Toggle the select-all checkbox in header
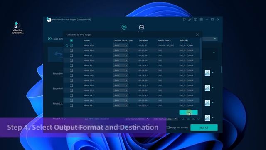Viewport: 266px width, 150px height. click(x=71, y=40)
